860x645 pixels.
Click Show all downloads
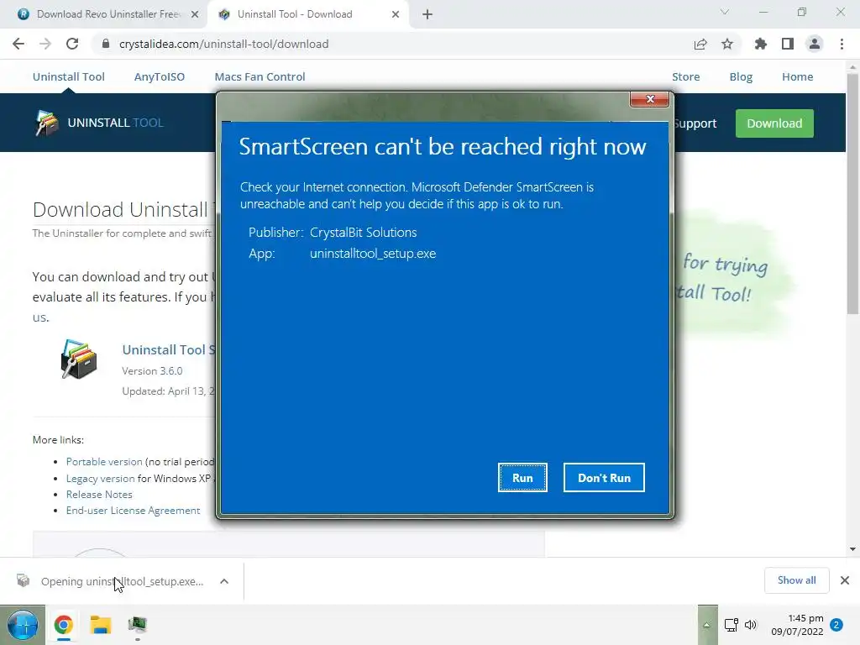coord(796,580)
